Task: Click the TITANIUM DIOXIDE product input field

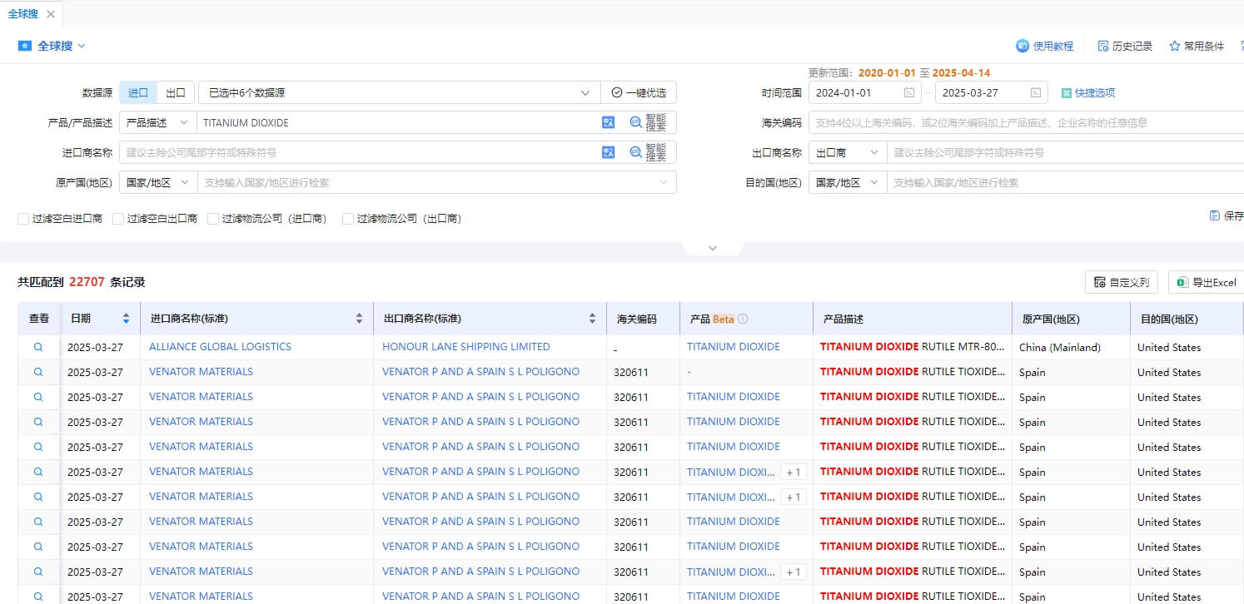Action: 398,122
